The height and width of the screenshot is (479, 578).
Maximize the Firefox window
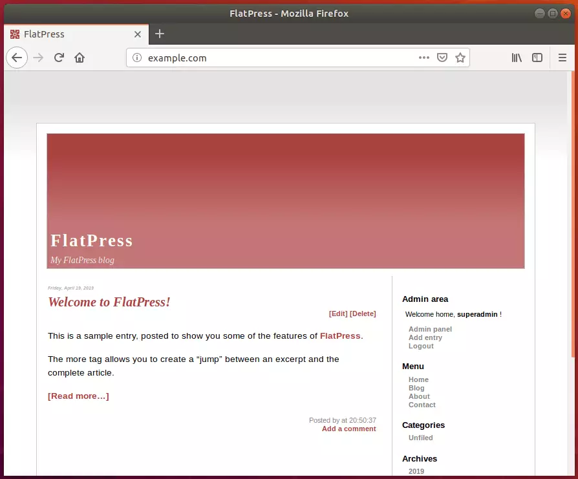(553, 14)
